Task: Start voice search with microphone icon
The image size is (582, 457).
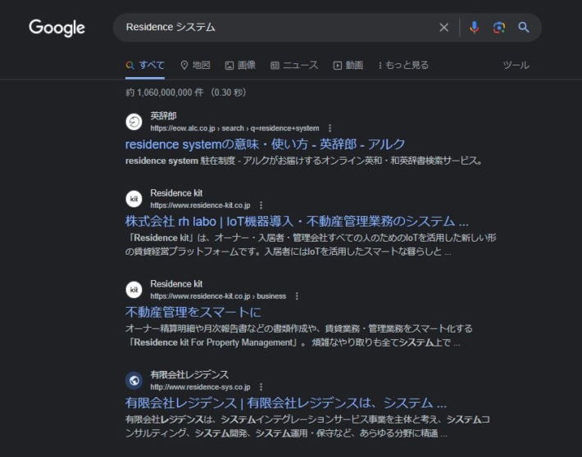Action: tap(474, 28)
